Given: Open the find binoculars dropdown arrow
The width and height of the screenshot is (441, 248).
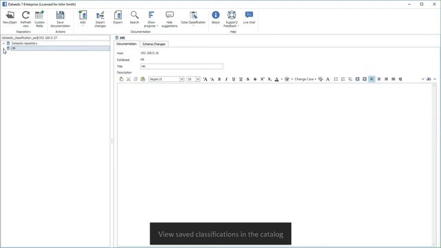Looking at the screenshot, I should (435, 79).
